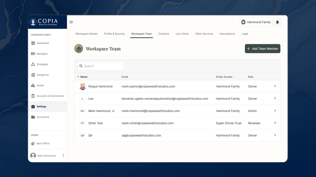
Task: Click the Assets bar chart icon
Action: point(33,86)
